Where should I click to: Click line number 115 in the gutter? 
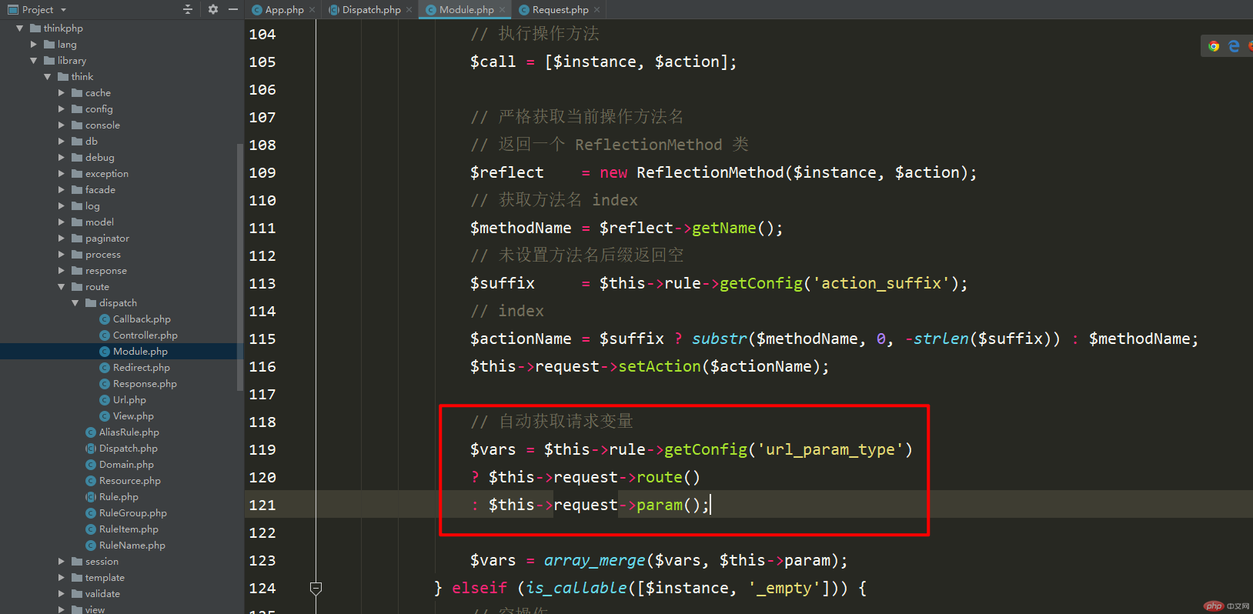262,339
